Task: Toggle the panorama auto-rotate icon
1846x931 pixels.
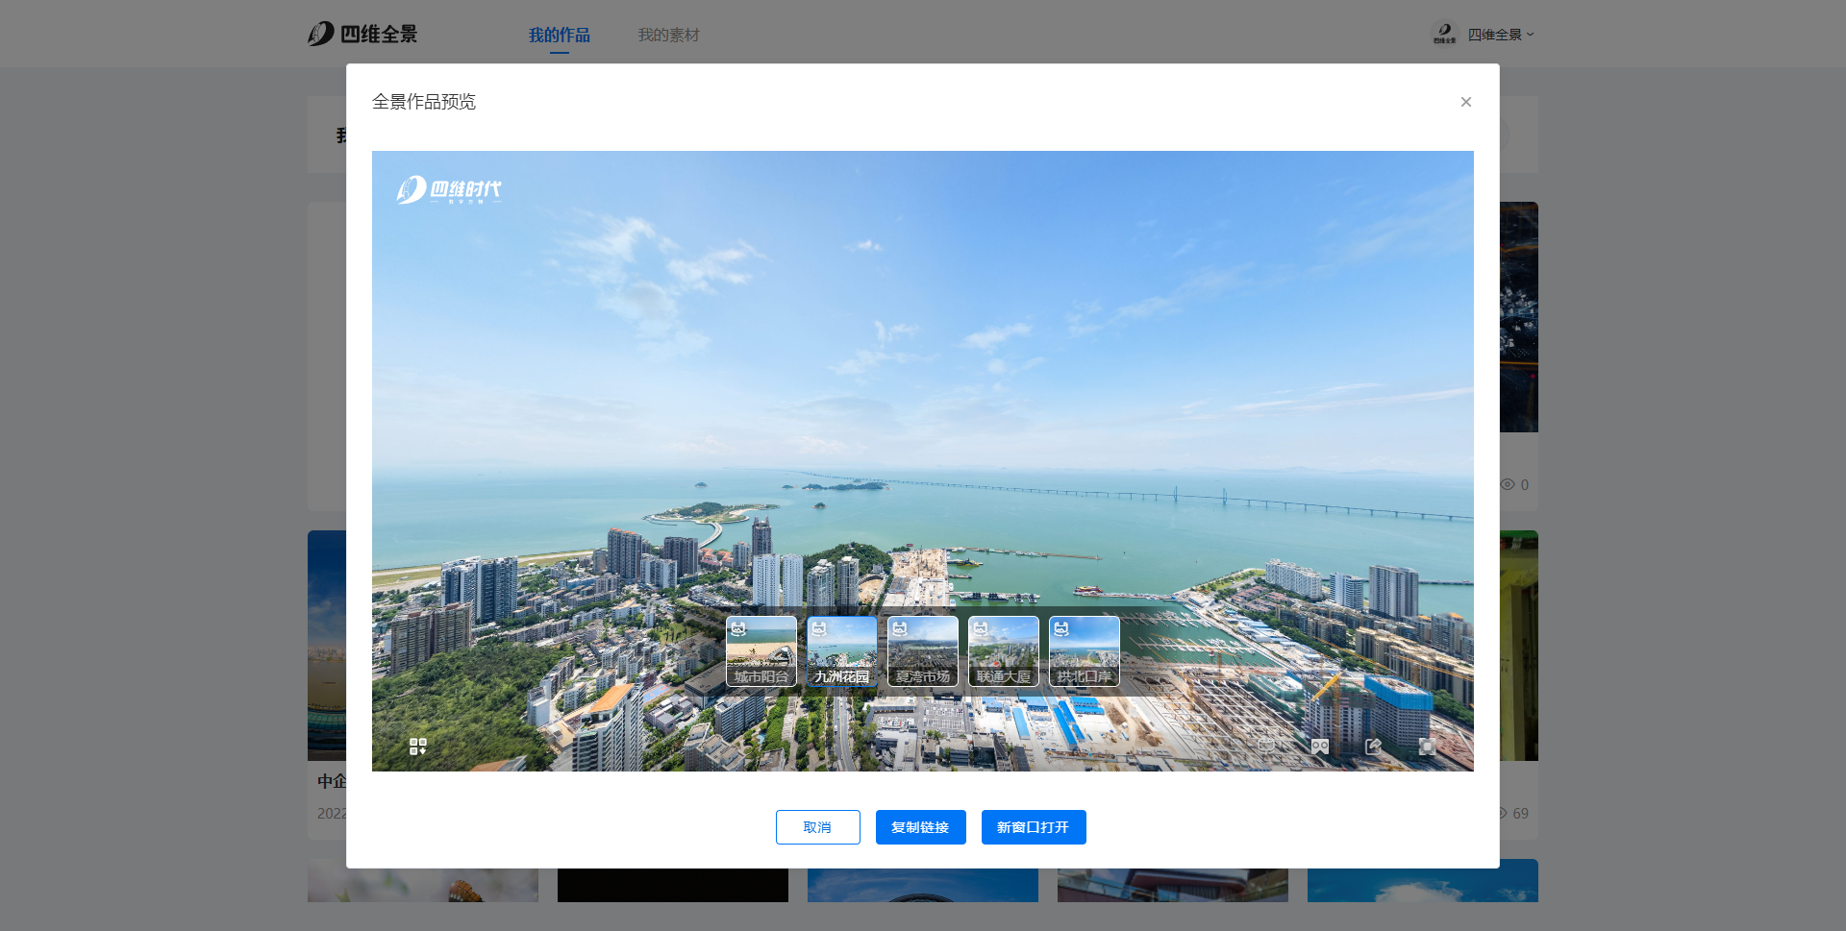Action: click(x=1266, y=747)
